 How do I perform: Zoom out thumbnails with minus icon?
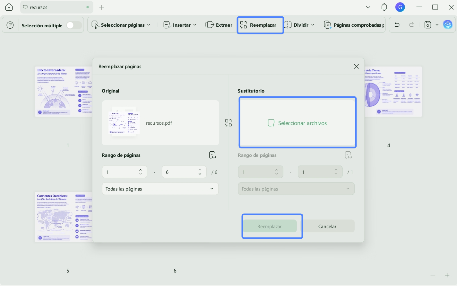[433, 275]
